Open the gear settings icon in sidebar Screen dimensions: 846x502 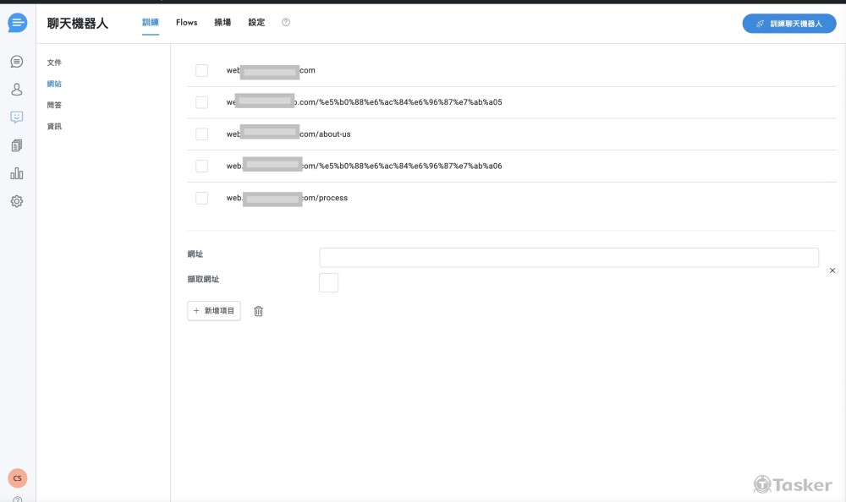point(17,201)
